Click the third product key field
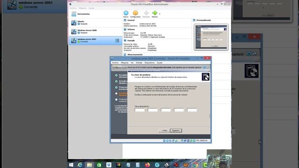This screenshot has width=299, height=168. (x=166, y=110)
